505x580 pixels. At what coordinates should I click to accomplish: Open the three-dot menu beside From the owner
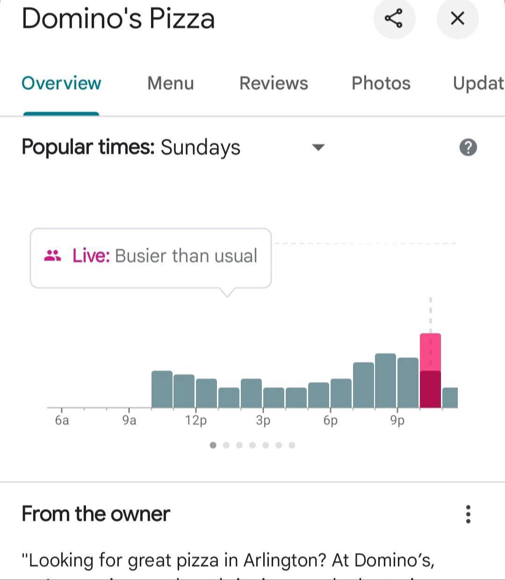pos(468,514)
